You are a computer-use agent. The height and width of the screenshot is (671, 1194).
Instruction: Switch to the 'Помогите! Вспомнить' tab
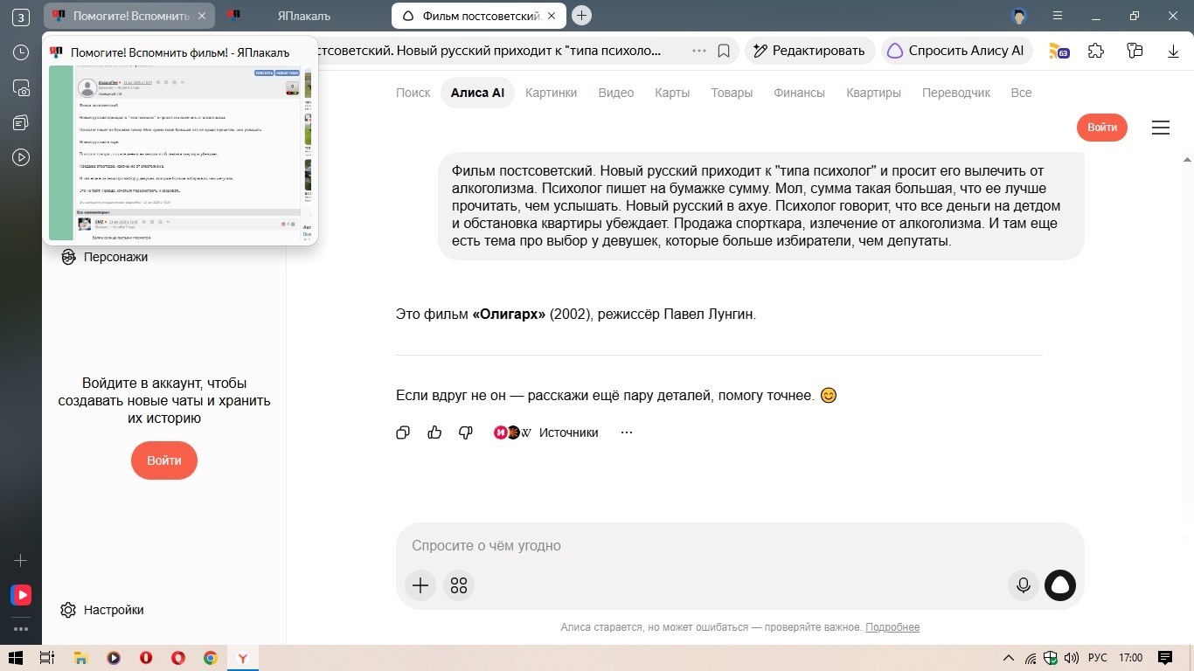[129, 16]
